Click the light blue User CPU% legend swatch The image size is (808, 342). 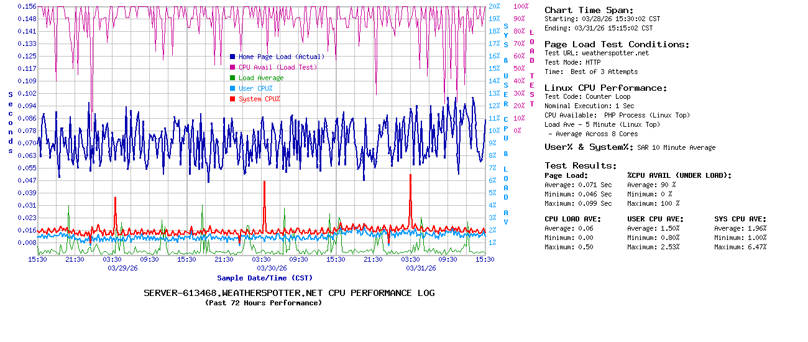pyautogui.click(x=232, y=88)
